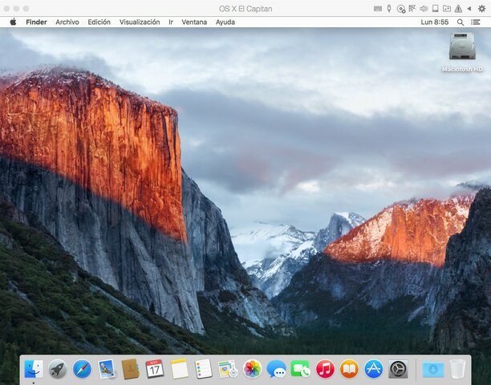Open Finder from the Dock
This screenshot has height=385, width=491.
(34, 369)
